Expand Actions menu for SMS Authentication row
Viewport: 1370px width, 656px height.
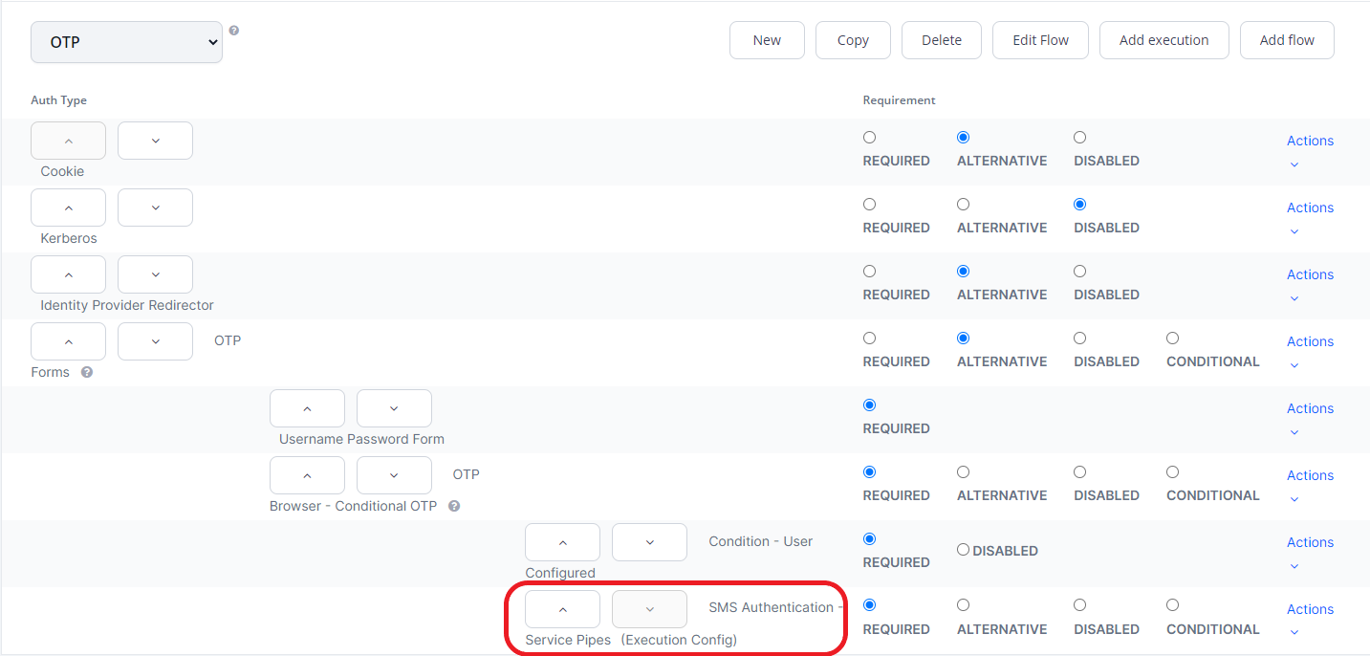click(x=1309, y=620)
